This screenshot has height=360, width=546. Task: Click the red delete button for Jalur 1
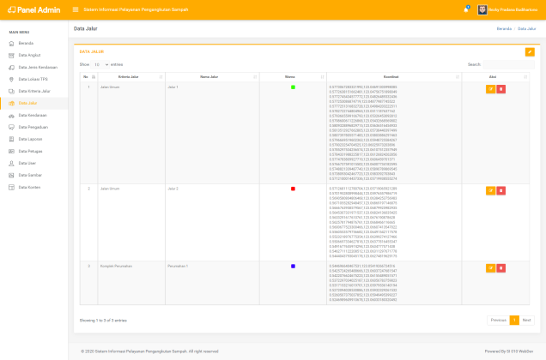coord(501,88)
